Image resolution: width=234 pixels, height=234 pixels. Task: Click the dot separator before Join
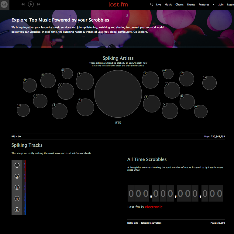point(214,5)
